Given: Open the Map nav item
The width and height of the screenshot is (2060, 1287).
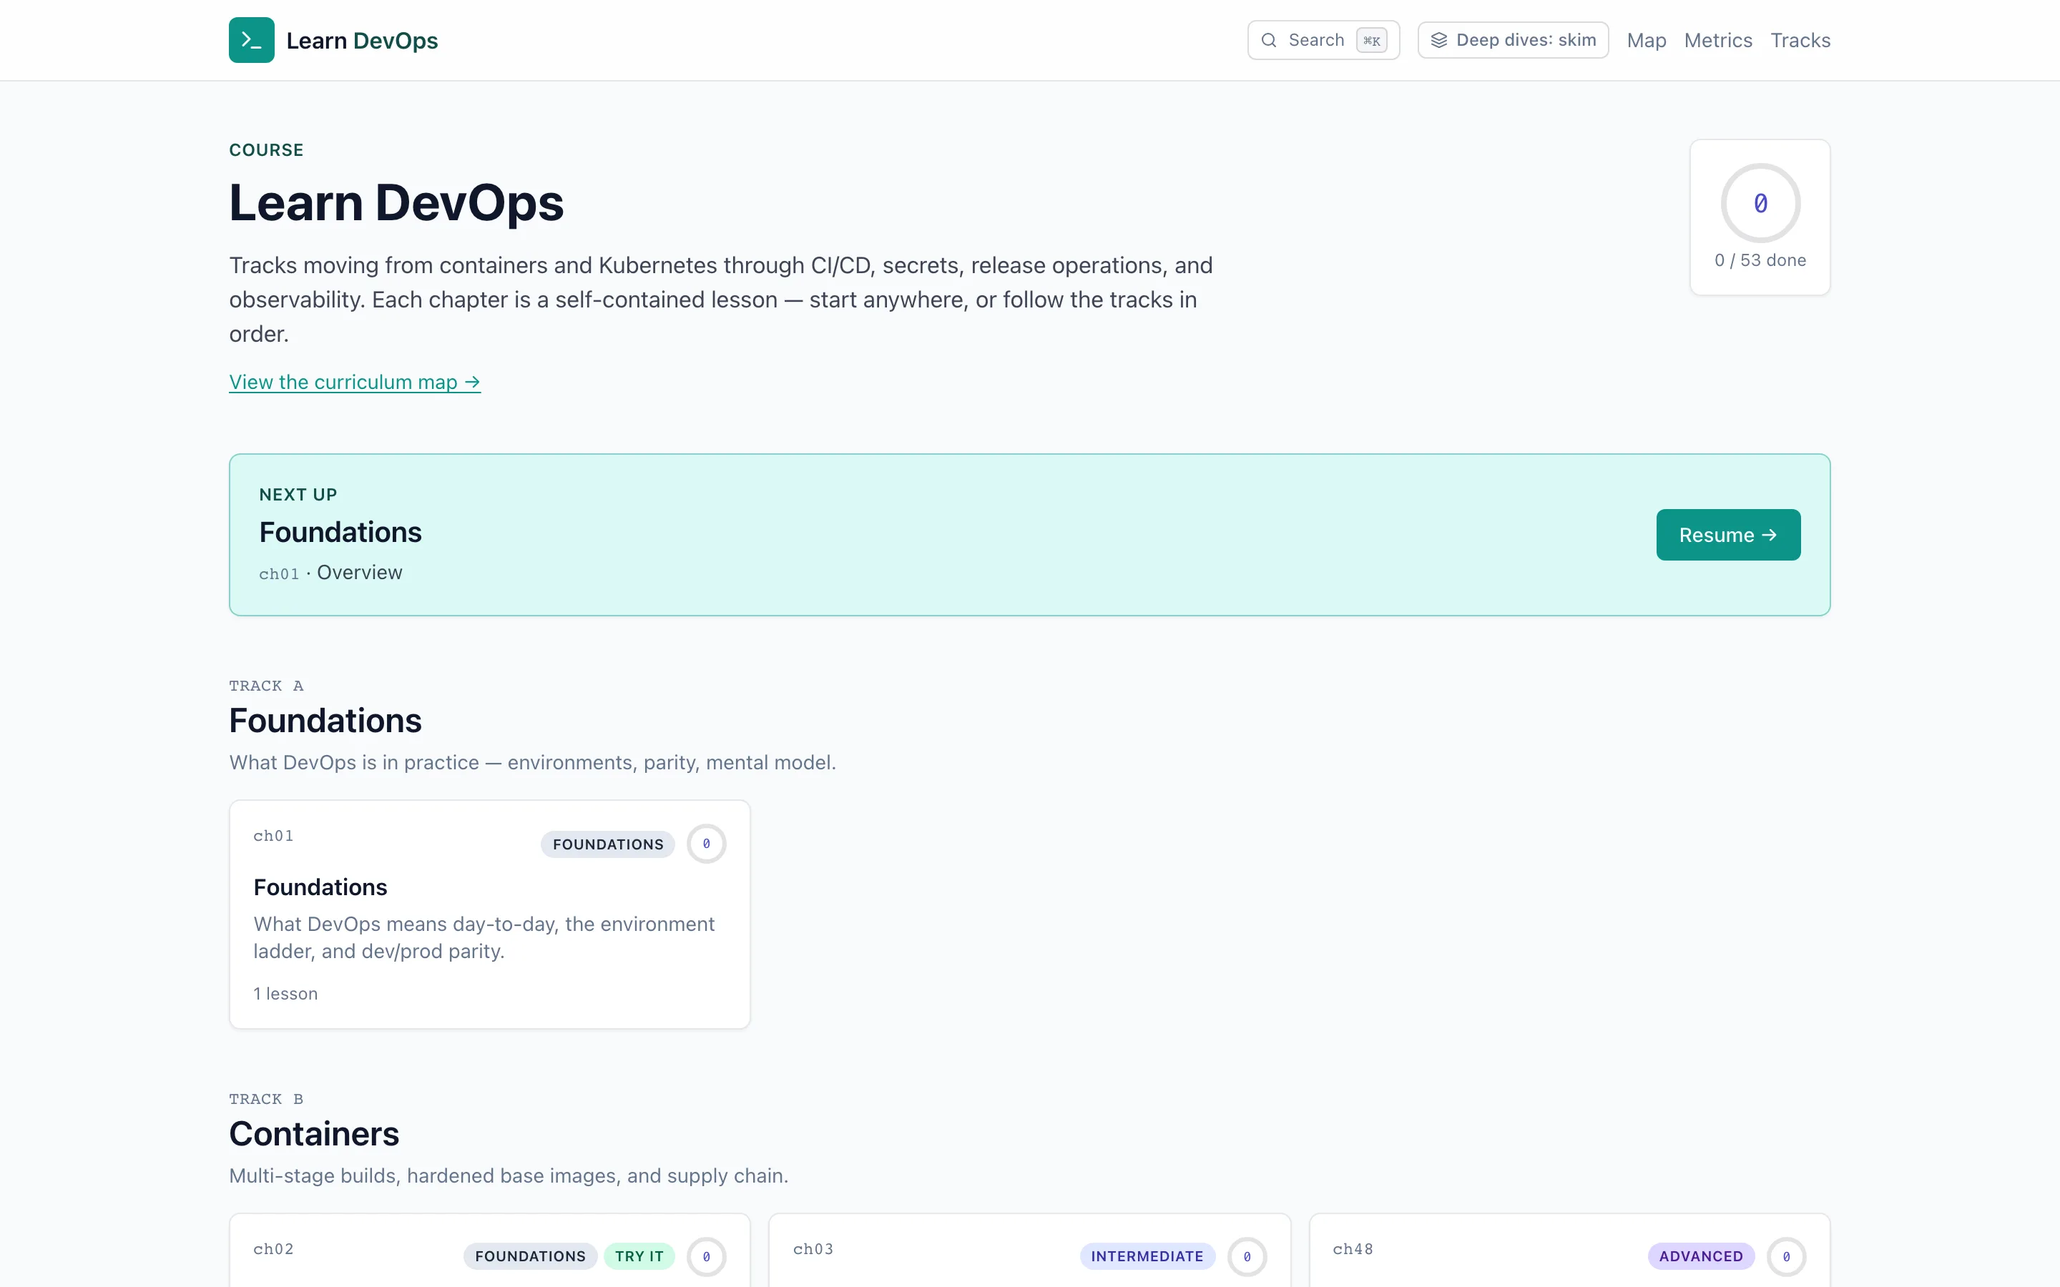Looking at the screenshot, I should pos(1647,40).
